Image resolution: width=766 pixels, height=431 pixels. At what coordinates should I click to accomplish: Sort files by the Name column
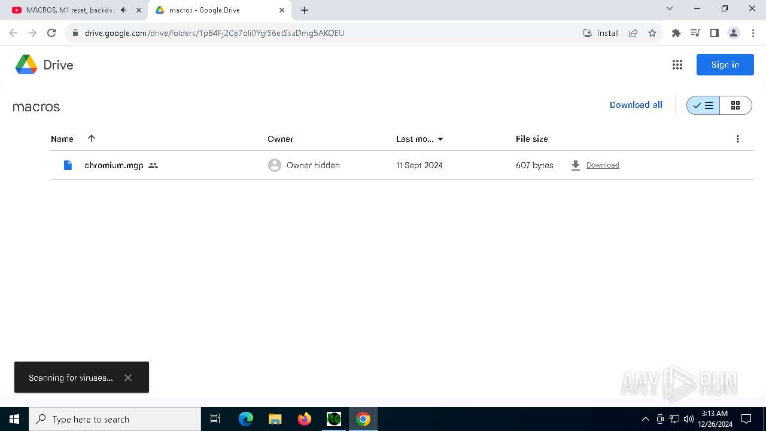[62, 139]
